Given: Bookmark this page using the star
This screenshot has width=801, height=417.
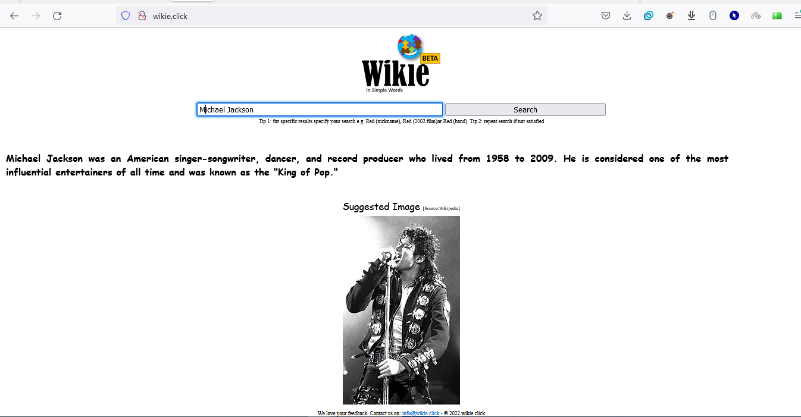Looking at the screenshot, I should click(x=537, y=15).
